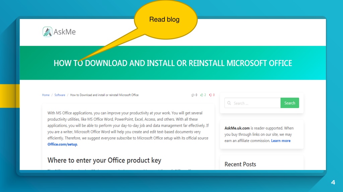This screenshot has width=343, height=192.
Task: Click the intro paragraph starting 'With MS Office applications'
Action: pos(128,129)
